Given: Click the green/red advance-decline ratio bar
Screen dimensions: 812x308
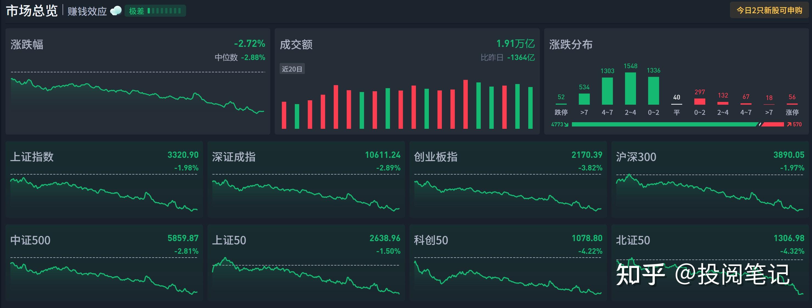Looking at the screenshot, I should click(x=678, y=125).
